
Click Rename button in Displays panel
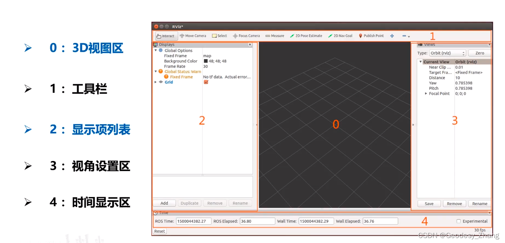pyautogui.click(x=240, y=203)
